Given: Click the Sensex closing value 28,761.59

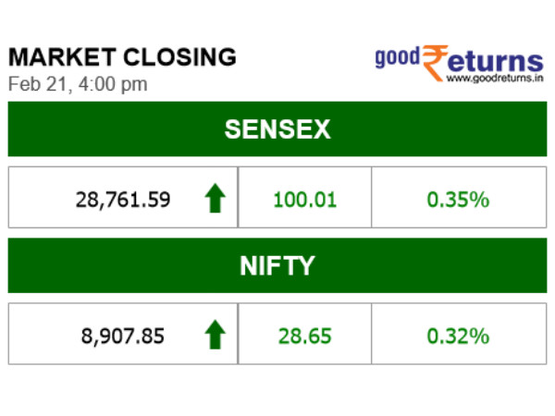Looking at the screenshot, I should coord(123,199).
